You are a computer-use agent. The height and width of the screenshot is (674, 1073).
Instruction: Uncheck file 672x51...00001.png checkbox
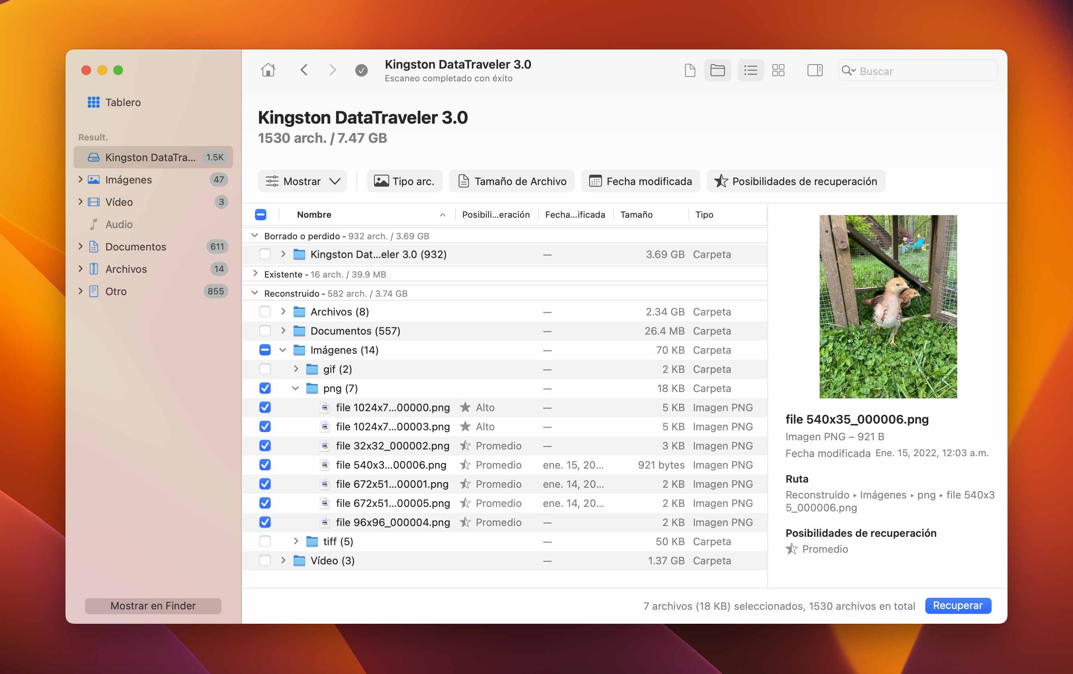[265, 484]
